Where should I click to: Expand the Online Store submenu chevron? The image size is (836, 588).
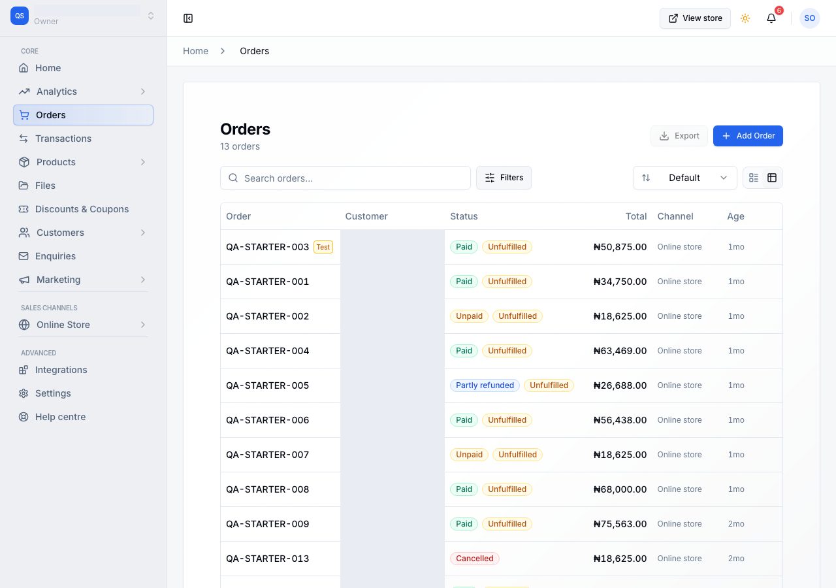(x=142, y=325)
